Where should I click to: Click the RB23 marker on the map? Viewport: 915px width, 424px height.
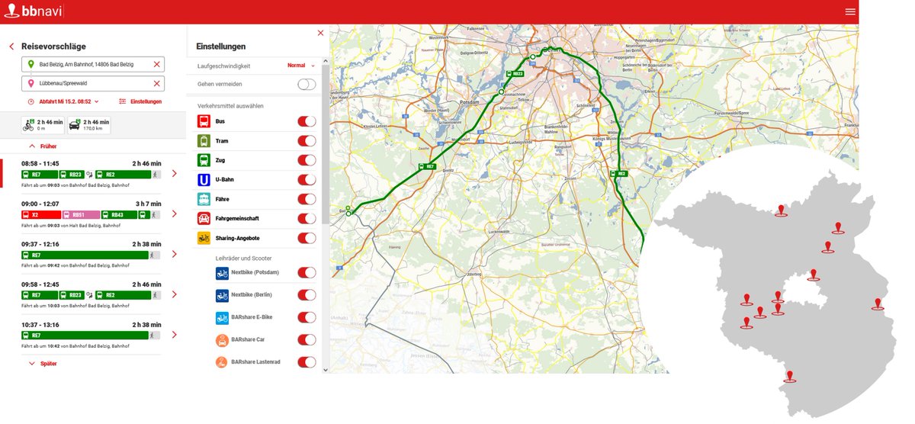coord(513,73)
